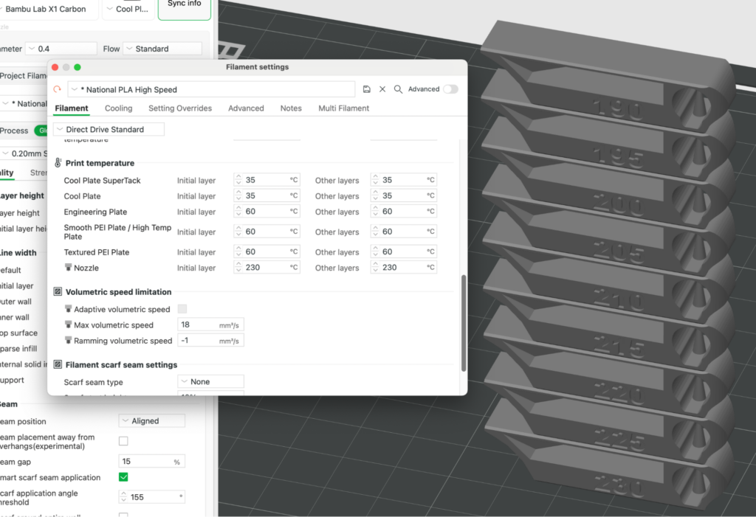
Task: Open National PLA High Speed preset dropdown
Action: (211, 90)
